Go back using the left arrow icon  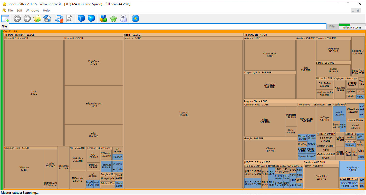[x=17, y=18]
